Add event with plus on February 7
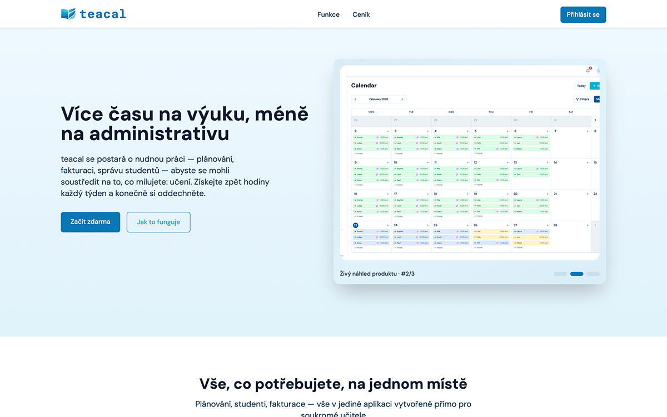Image resolution: width=667 pixels, height=417 pixels. click(588, 131)
